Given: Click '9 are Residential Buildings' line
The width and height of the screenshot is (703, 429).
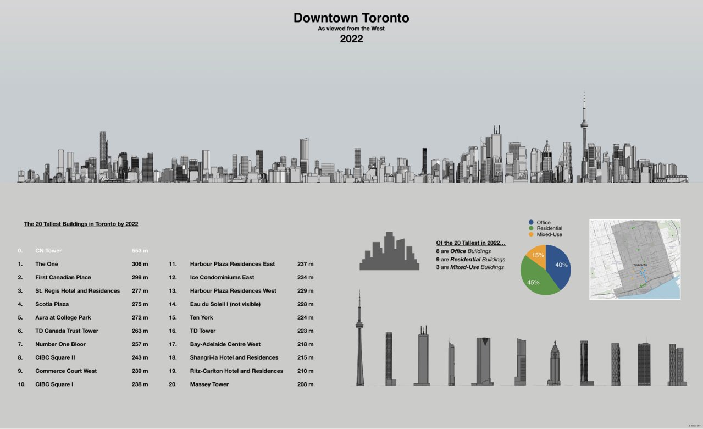Looking at the screenshot, I should 470,259.
